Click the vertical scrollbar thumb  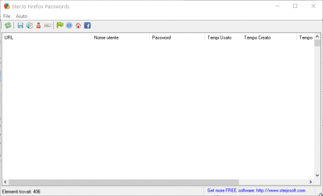click(x=317, y=43)
